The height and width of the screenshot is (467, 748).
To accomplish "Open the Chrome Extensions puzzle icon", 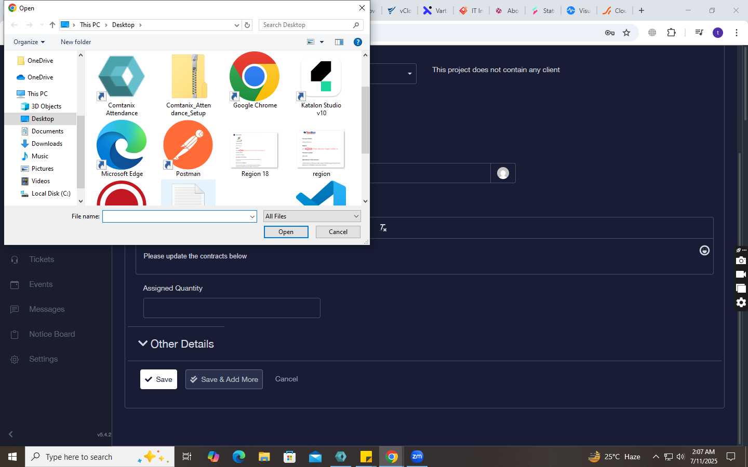I will point(671,33).
